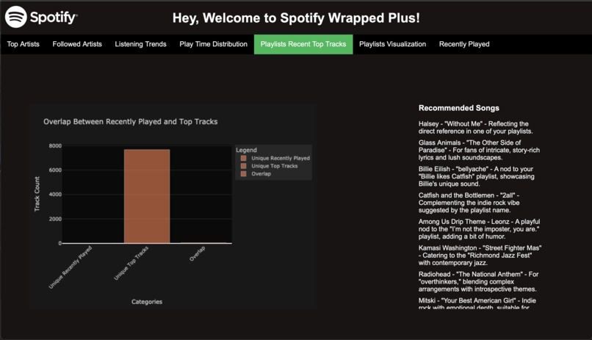The height and width of the screenshot is (340, 592).
Task: Toggle Unique Recently Played legend entry
Action: point(275,158)
